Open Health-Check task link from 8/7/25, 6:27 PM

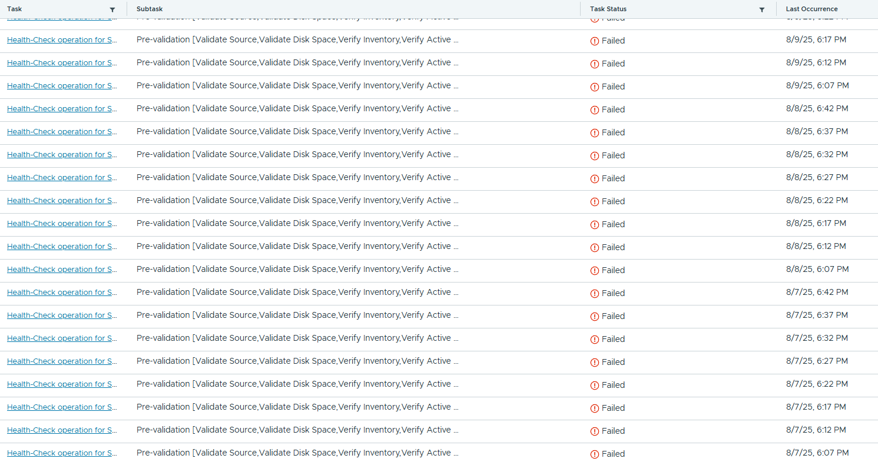[62, 361]
